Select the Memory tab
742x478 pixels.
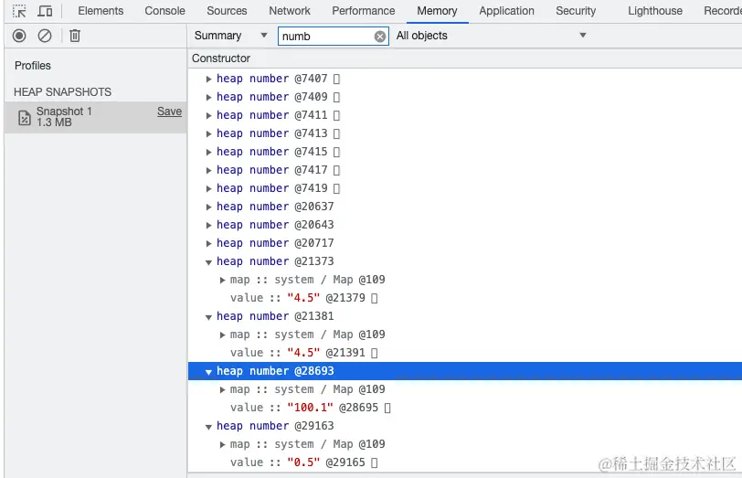click(437, 11)
